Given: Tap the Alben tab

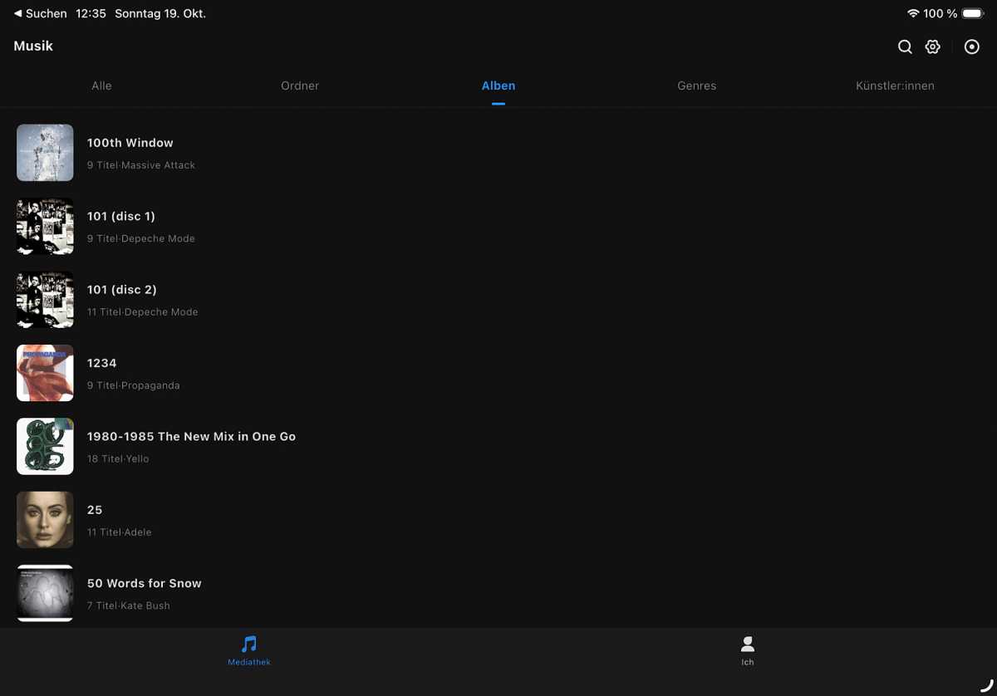Looking at the screenshot, I should pyautogui.click(x=498, y=86).
